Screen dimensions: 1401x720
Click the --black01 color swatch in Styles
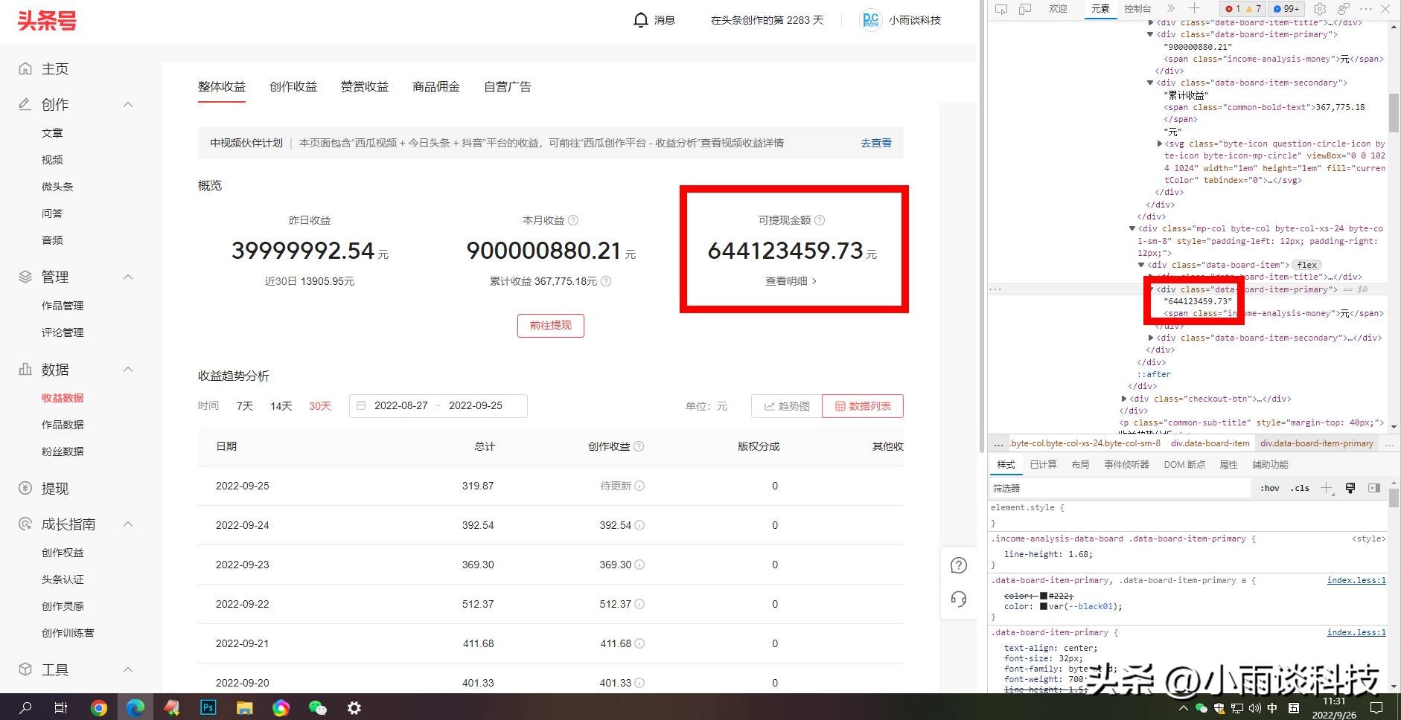coord(1043,607)
